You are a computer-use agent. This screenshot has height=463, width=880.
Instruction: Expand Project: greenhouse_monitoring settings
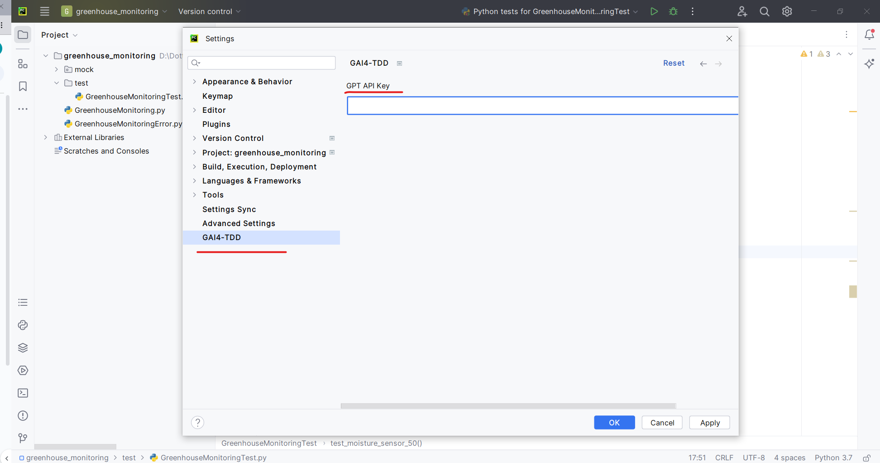[x=195, y=153]
